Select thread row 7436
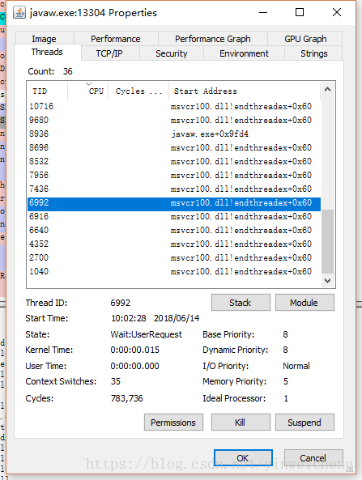Screen dimensions: 362x480 point(174,189)
